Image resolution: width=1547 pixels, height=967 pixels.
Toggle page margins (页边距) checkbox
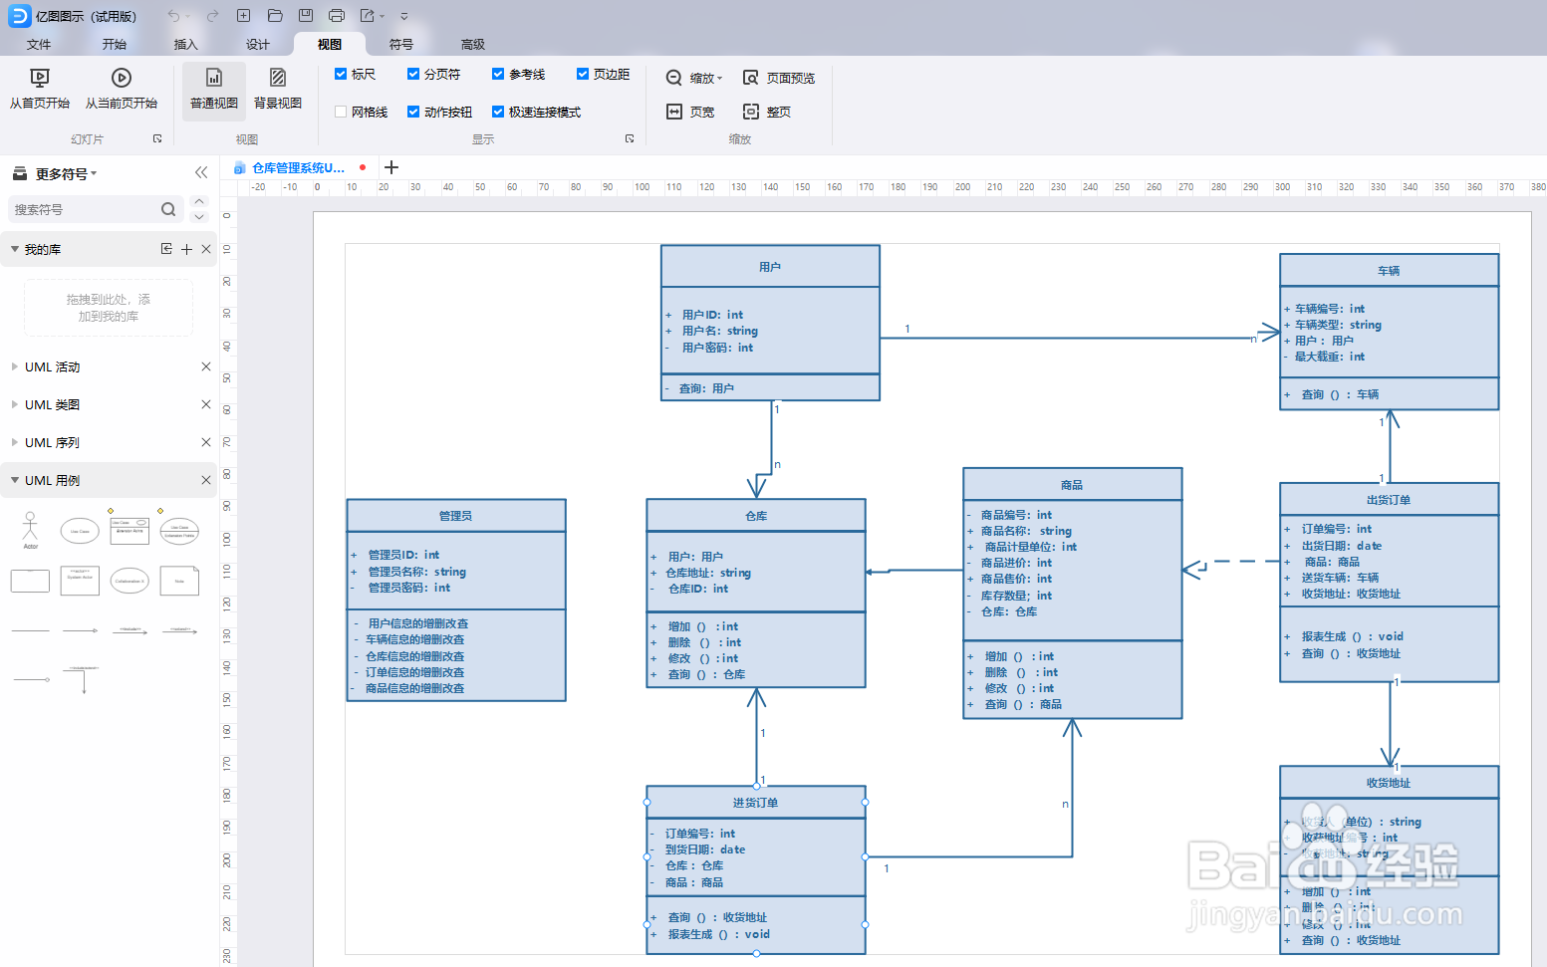point(583,74)
